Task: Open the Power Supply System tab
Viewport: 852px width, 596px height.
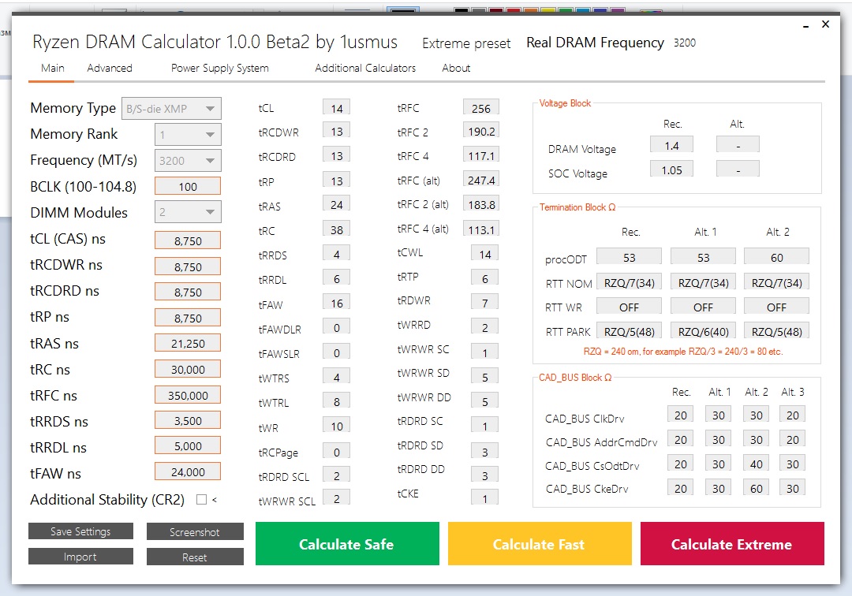Action: point(219,68)
